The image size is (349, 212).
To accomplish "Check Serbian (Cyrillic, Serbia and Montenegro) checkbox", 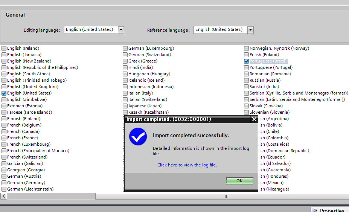I will pos(246,93).
